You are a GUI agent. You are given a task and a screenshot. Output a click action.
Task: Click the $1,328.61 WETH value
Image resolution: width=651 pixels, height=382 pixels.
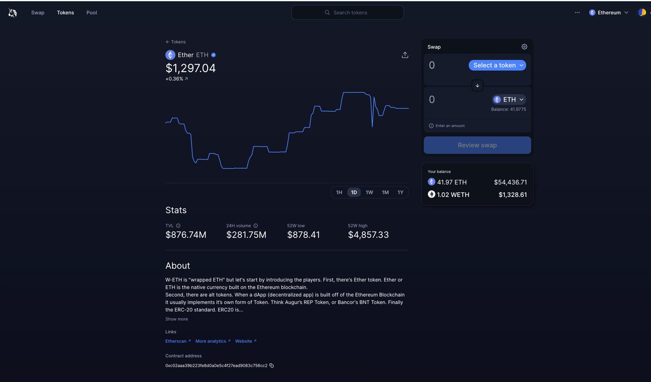pyautogui.click(x=513, y=194)
